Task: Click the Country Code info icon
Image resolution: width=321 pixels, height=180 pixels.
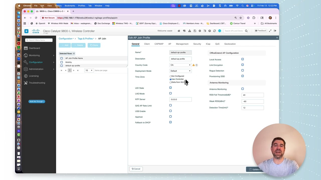Action: pos(197,65)
